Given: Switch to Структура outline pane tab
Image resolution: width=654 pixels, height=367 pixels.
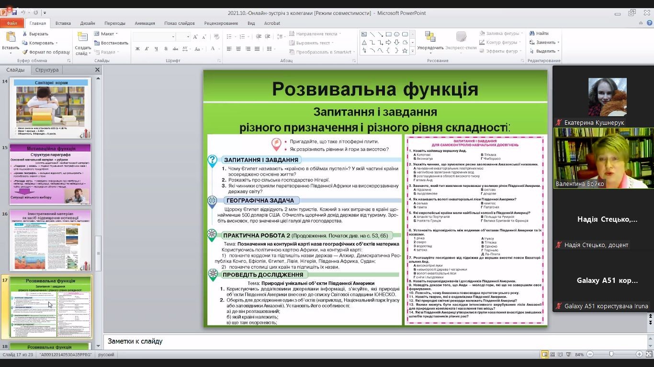Looking at the screenshot, I should point(46,70).
